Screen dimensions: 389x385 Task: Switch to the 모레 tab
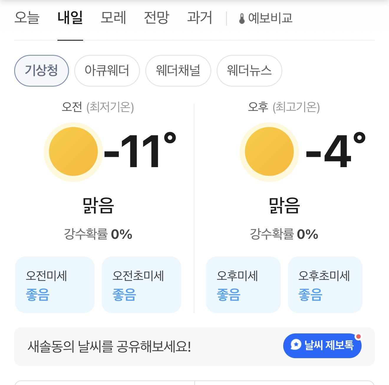point(114,18)
